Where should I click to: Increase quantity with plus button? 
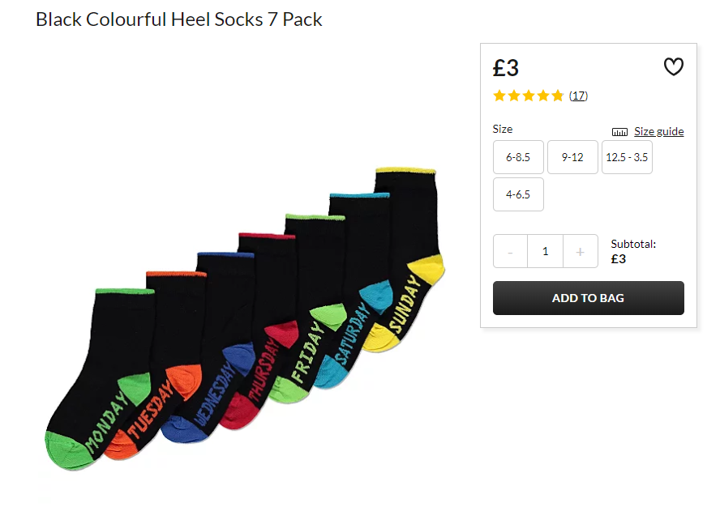(x=581, y=251)
